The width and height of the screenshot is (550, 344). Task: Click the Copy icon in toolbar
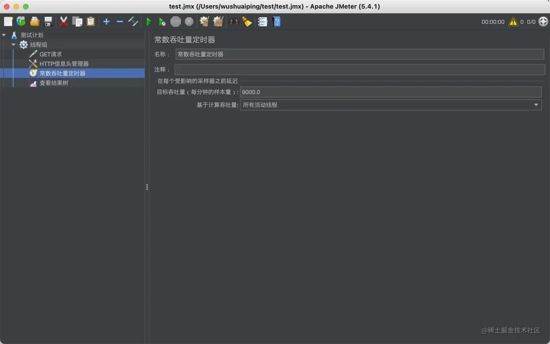coord(77,22)
